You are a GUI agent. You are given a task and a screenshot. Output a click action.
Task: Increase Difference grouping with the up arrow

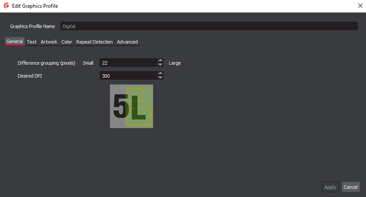[x=160, y=61]
